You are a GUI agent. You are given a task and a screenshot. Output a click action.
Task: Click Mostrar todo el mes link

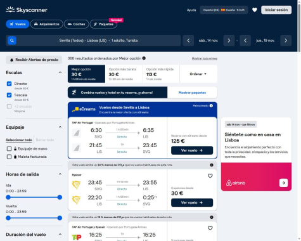click(205, 58)
